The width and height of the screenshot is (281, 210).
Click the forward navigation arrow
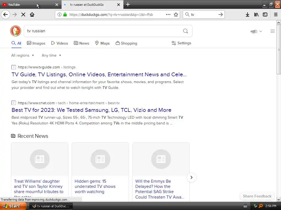click(x=15, y=14)
